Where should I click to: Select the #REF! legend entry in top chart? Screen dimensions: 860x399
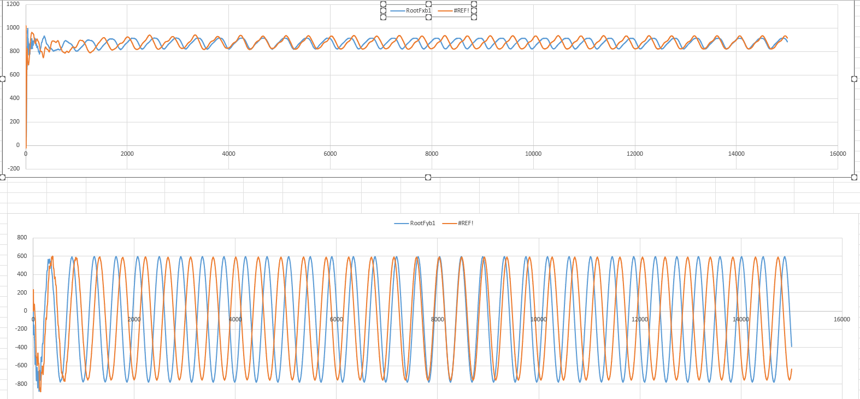point(454,10)
